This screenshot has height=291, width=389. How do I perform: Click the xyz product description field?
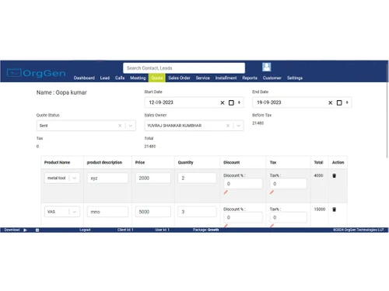point(107,178)
